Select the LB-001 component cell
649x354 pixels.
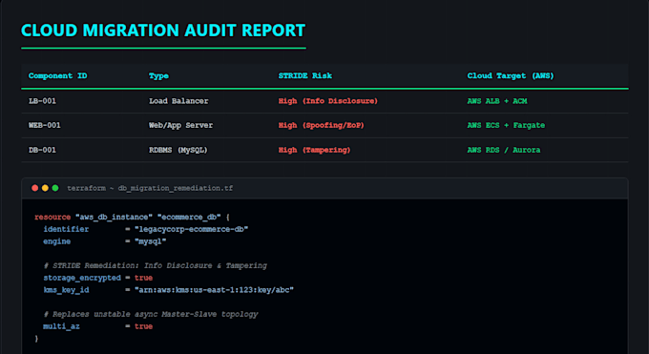[42, 101]
